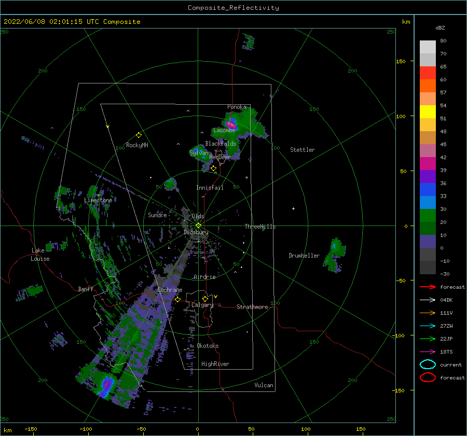
Task: Select the cyan current ellipse legend icon
Action: 428,364
